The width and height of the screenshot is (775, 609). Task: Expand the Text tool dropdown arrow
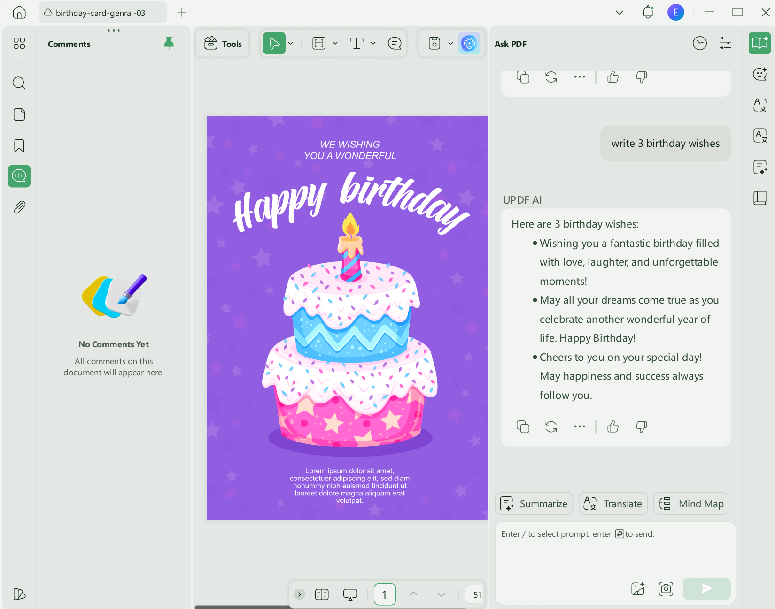pyautogui.click(x=373, y=44)
